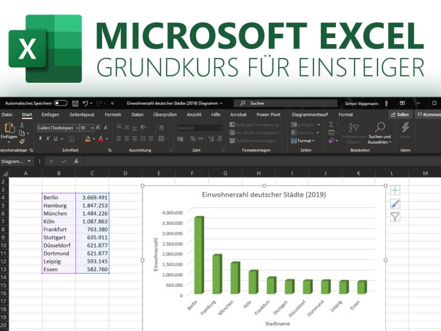The height and width of the screenshot is (331, 441).
Task: Click the Einfügen paste clipboard icon
Action: click(9, 128)
